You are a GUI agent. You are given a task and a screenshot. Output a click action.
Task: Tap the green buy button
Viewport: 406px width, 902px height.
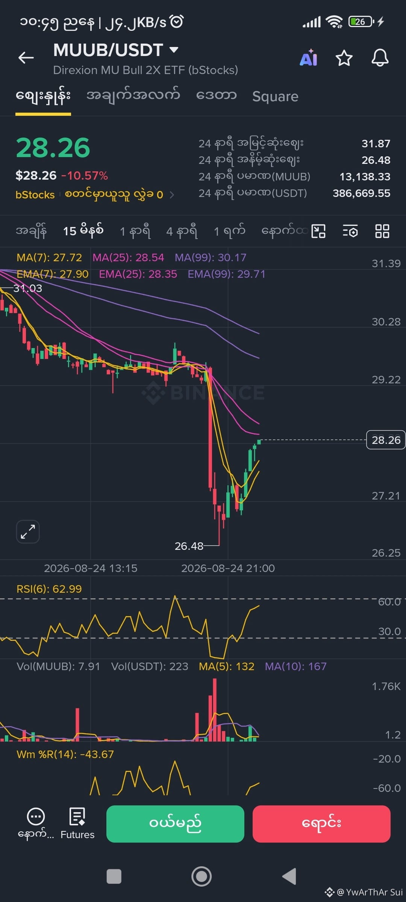point(175,824)
